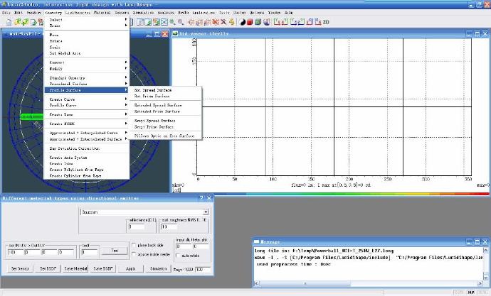Click the zoom out magnifier toolbar icon
This screenshot has height=296, width=491.
181,22
